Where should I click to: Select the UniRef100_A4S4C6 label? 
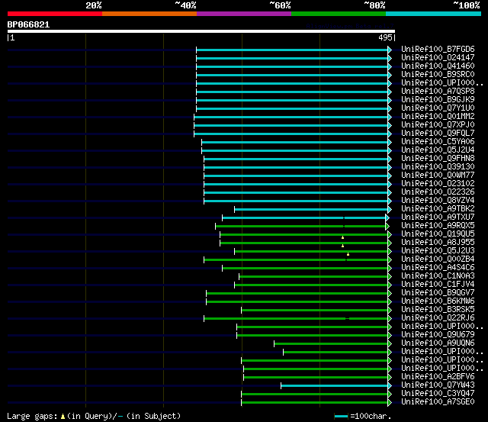click(438, 268)
